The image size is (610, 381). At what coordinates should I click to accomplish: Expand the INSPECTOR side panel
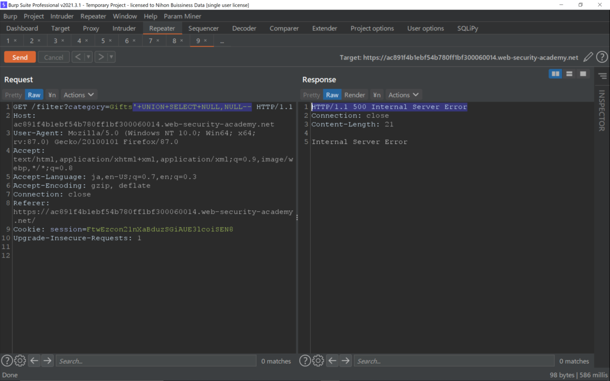pos(602,111)
